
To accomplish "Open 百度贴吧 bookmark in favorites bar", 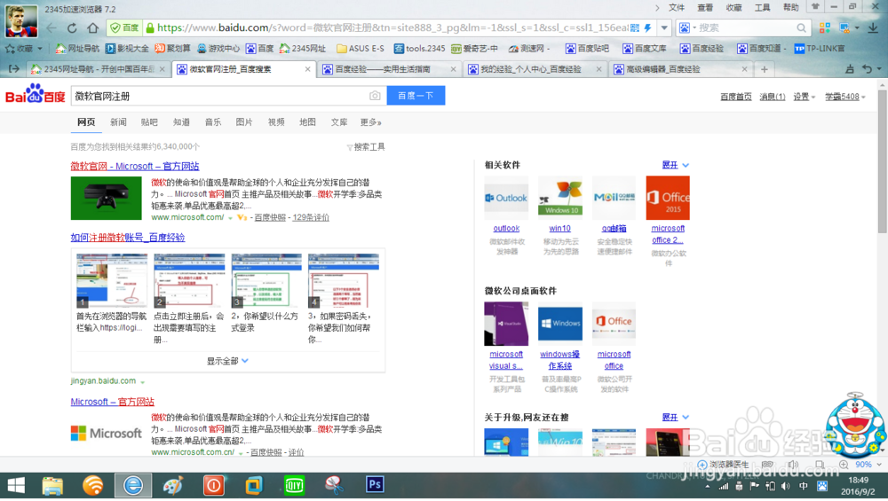I will [587, 49].
